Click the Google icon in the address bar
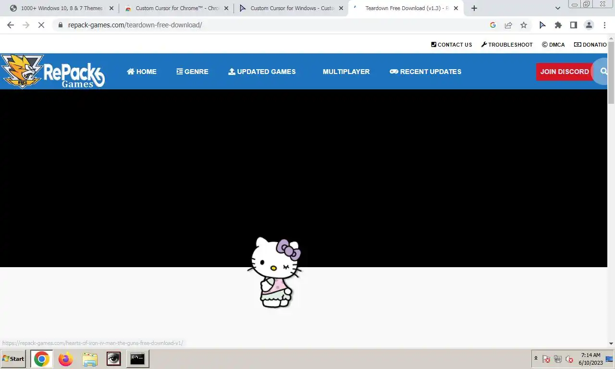This screenshot has height=369, width=615. (492, 25)
